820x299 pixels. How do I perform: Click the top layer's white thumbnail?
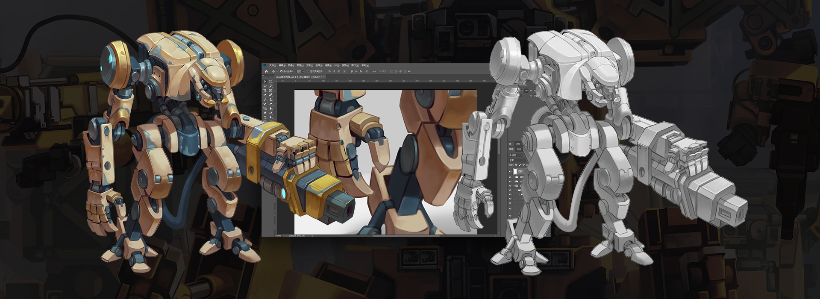pyautogui.click(x=515, y=171)
